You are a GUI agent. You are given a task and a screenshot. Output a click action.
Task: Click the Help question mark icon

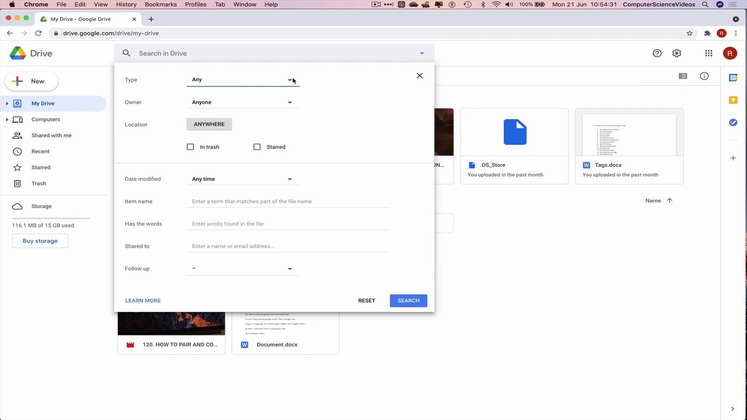pyautogui.click(x=657, y=53)
